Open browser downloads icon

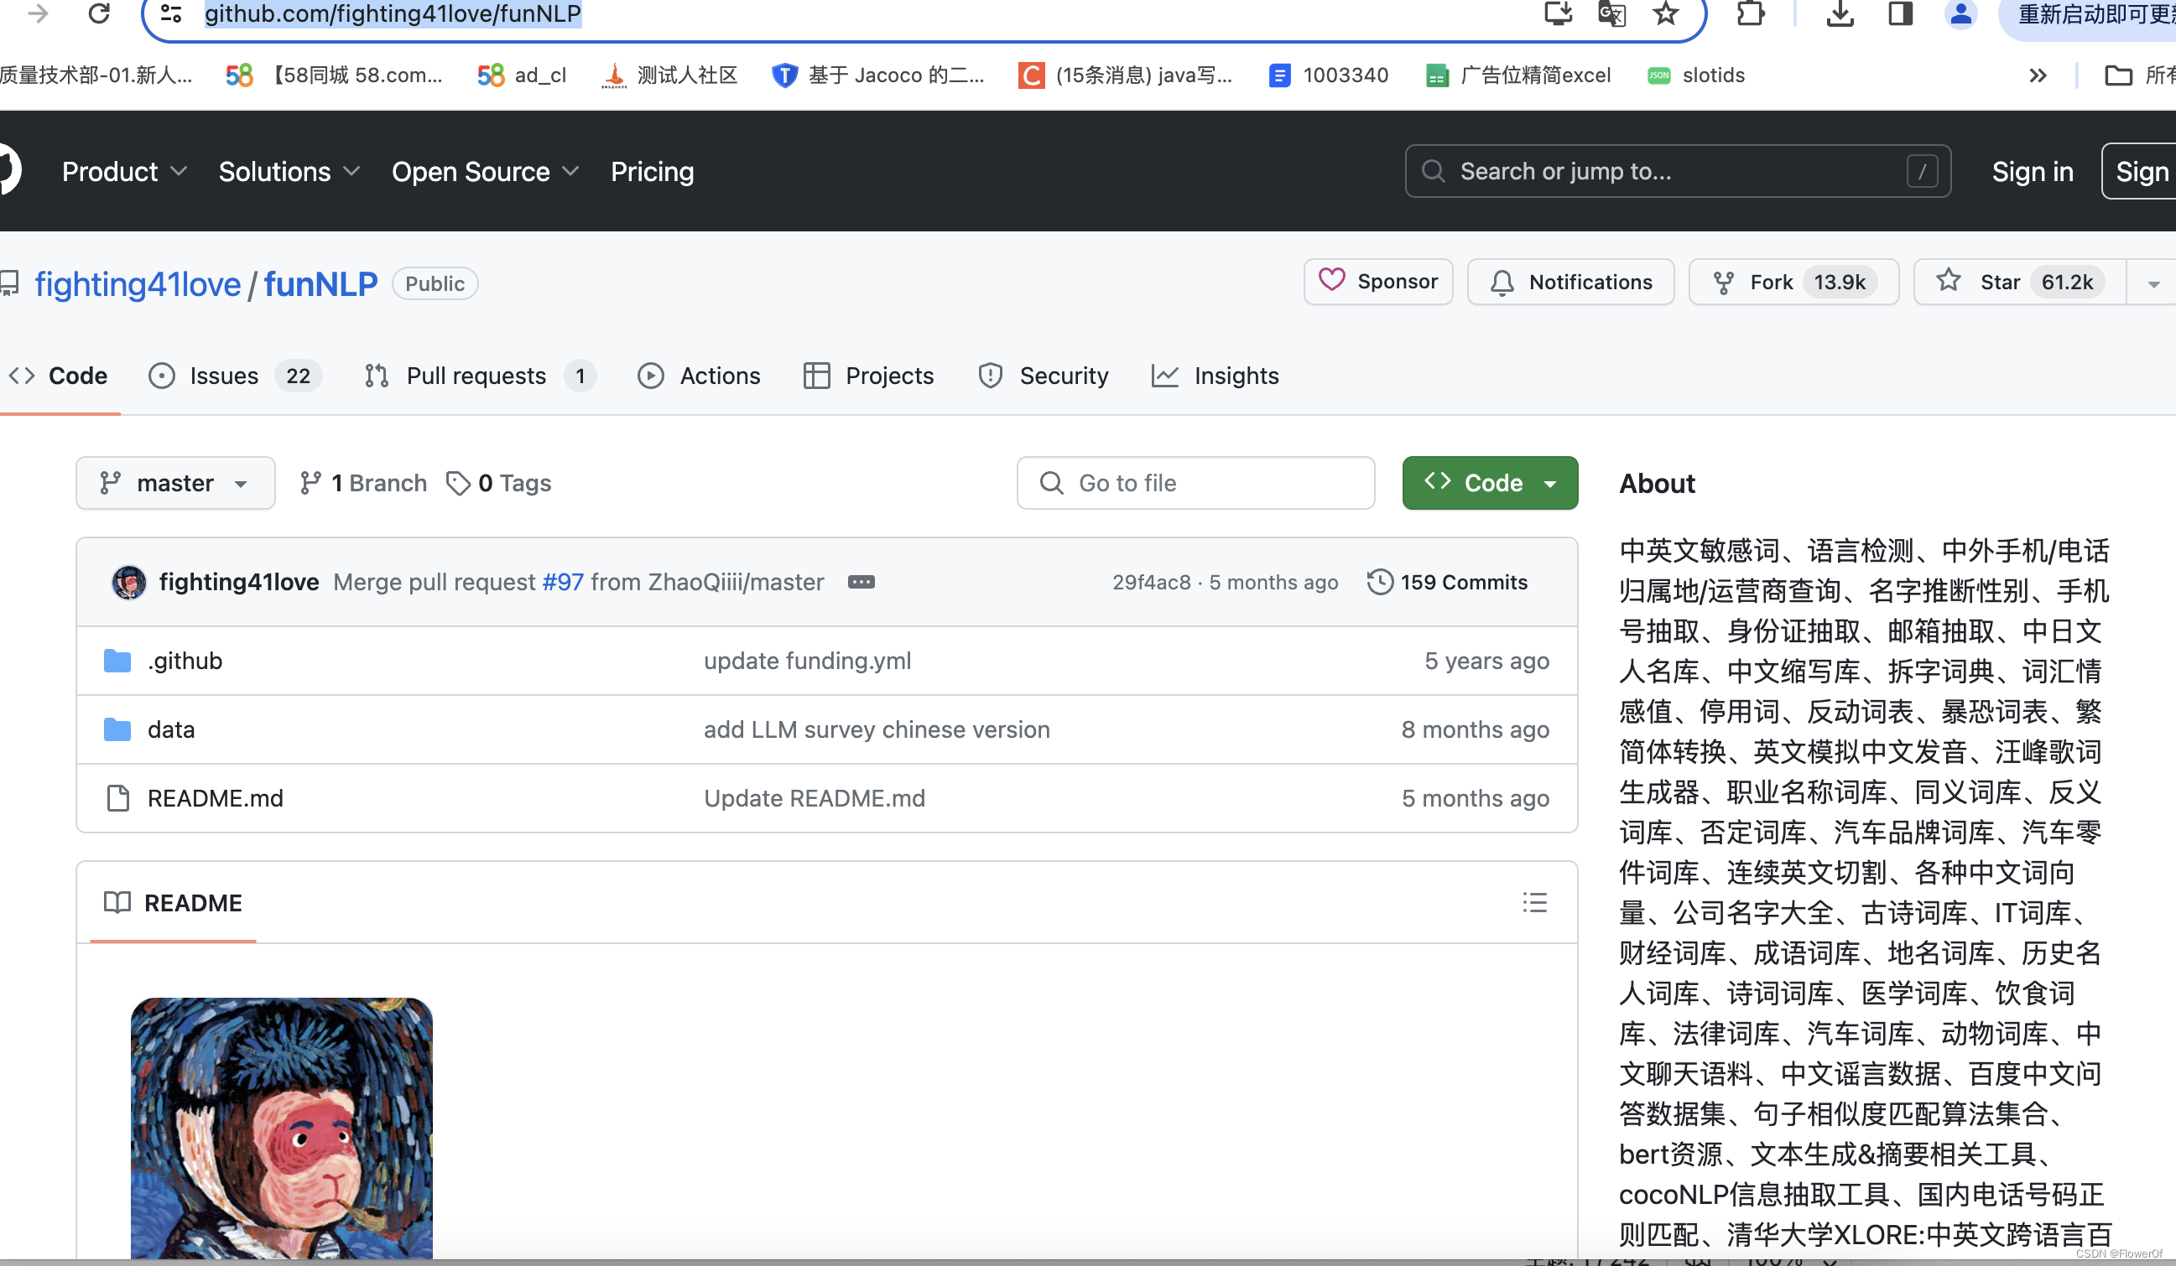(x=1840, y=13)
